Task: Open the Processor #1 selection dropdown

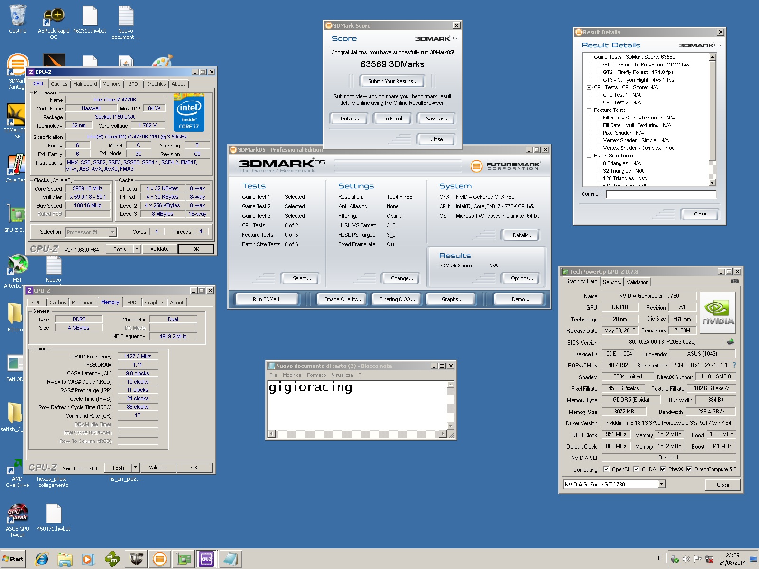Action: (112, 232)
